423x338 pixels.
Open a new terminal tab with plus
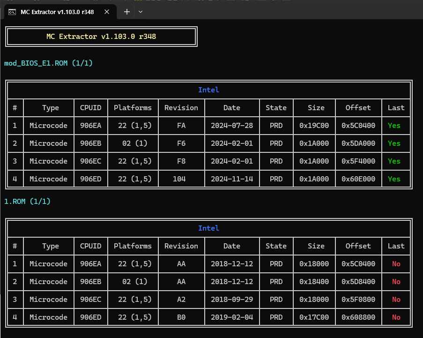tap(127, 12)
